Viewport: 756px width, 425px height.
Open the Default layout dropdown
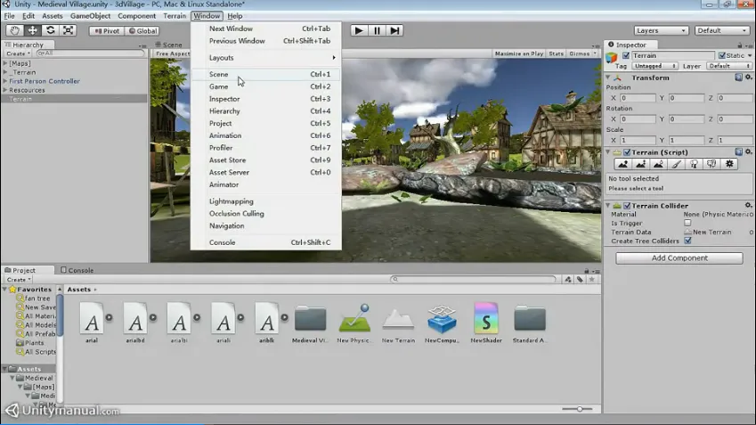[721, 30]
